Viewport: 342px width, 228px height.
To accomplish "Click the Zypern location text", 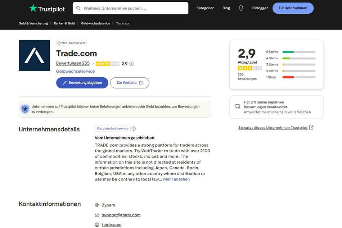I will [x=108, y=205].
